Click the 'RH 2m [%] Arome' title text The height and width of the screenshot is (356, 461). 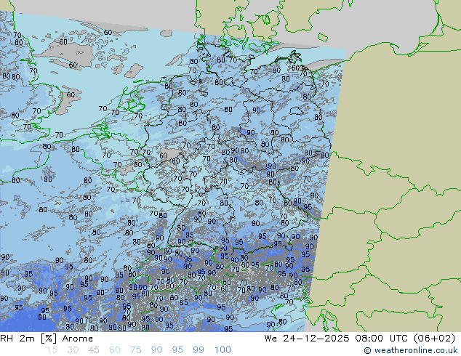click(47, 339)
